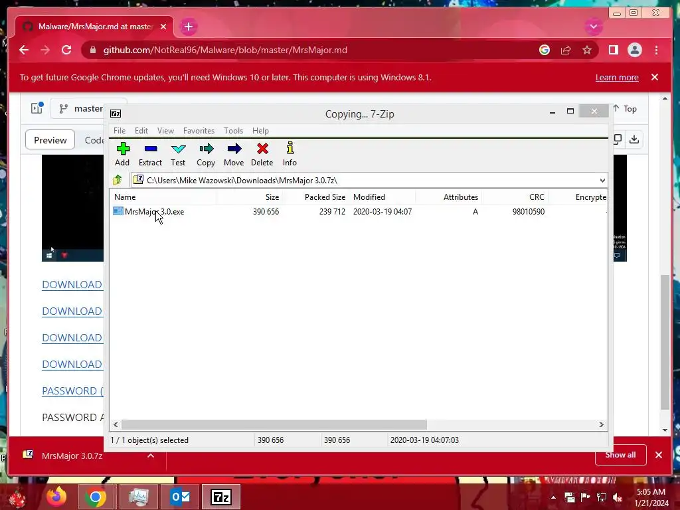Expand the MrsMajor 3.0.7z download options chevron

[151, 456]
